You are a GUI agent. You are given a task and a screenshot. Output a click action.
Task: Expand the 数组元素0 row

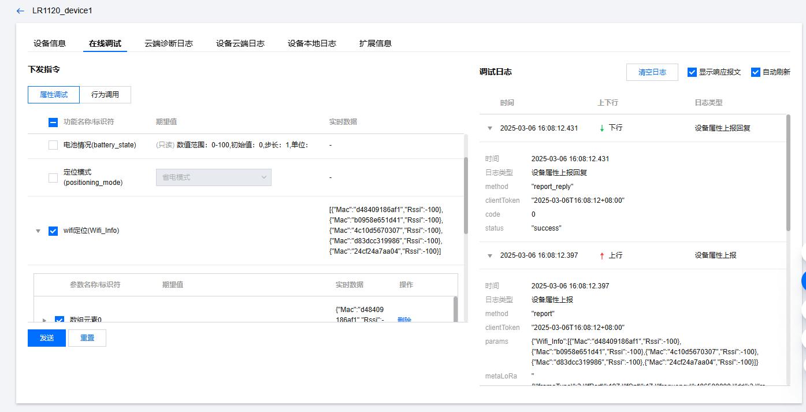pyautogui.click(x=44, y=320)
